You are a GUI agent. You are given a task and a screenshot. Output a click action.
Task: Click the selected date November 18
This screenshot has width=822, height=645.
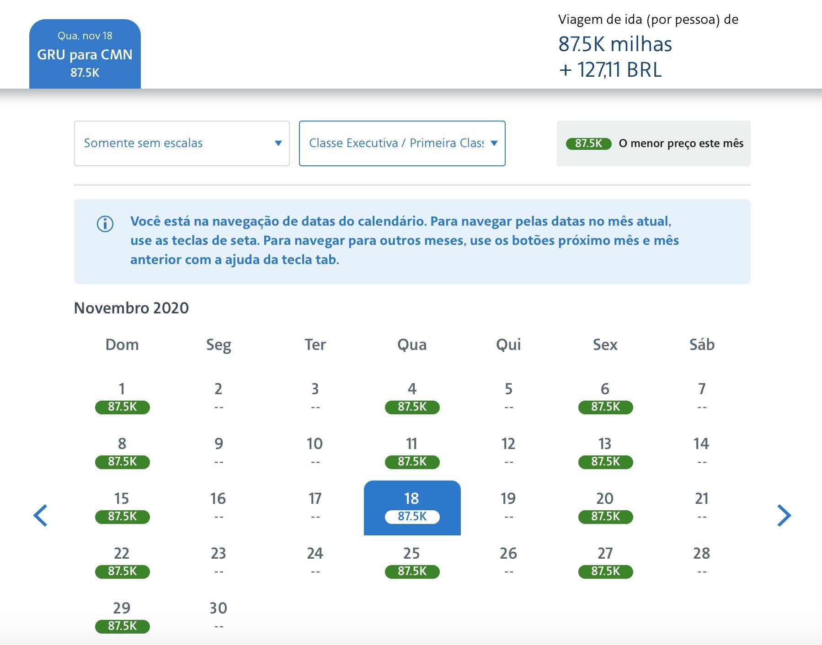tap(412, 508)
